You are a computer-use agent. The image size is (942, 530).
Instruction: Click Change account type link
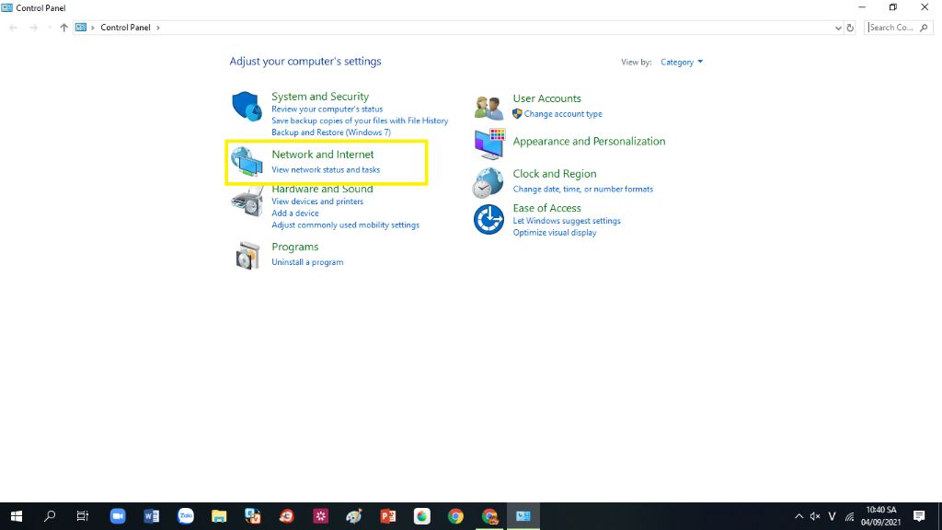pos(563,114)
